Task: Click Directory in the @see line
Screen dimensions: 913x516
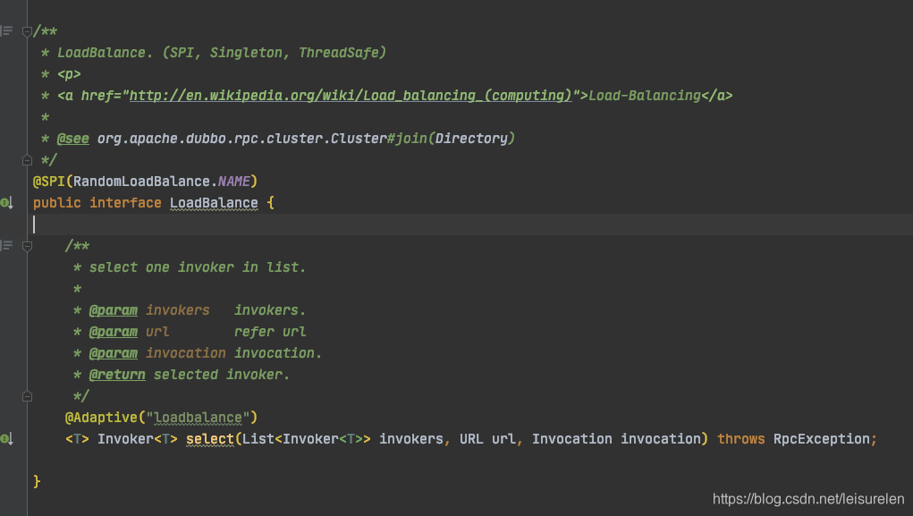Action: click(x=471, y=139)
